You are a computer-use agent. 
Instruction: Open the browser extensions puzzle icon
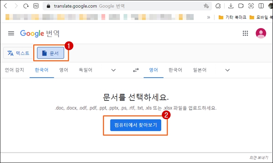coord(218,6)
